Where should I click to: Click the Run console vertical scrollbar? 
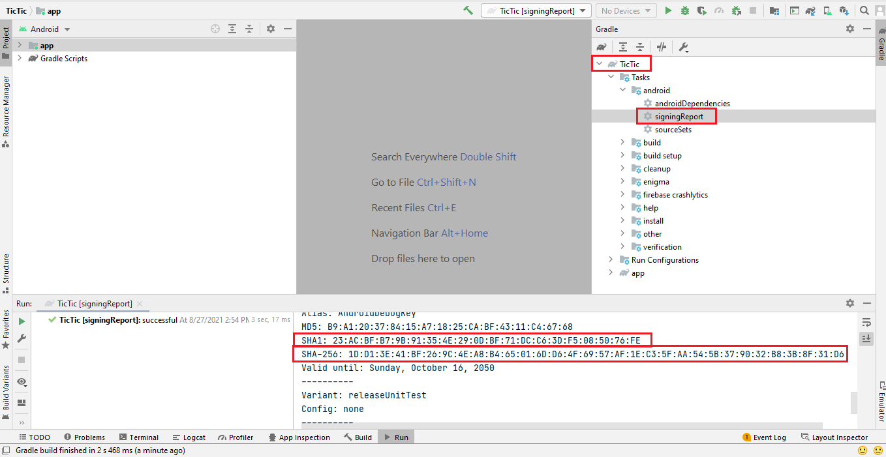click(x=853, y=402)
